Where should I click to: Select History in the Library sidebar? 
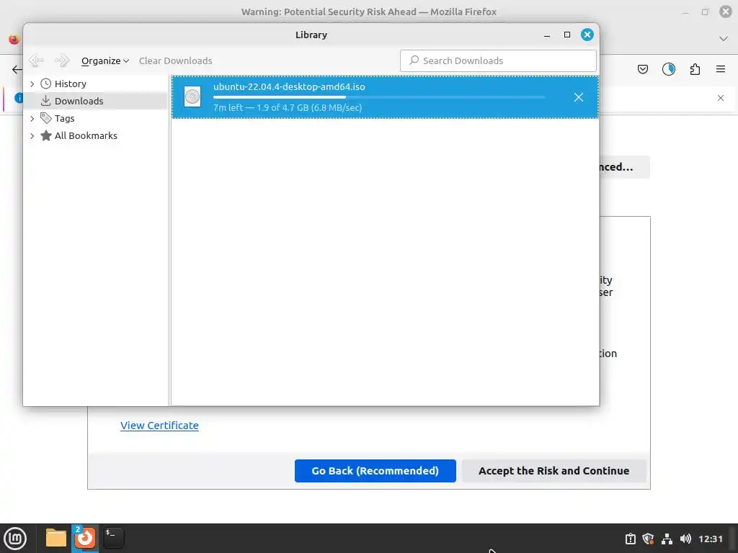[71, 84]
